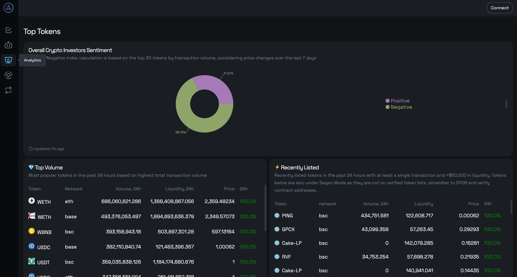Click the clock icon beside Updated 7m ago
The height and width of the screenshot is (277, 517).
tap(31, 149)
